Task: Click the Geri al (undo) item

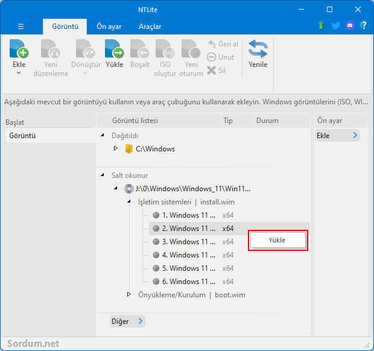Action: tap(223, 44)
